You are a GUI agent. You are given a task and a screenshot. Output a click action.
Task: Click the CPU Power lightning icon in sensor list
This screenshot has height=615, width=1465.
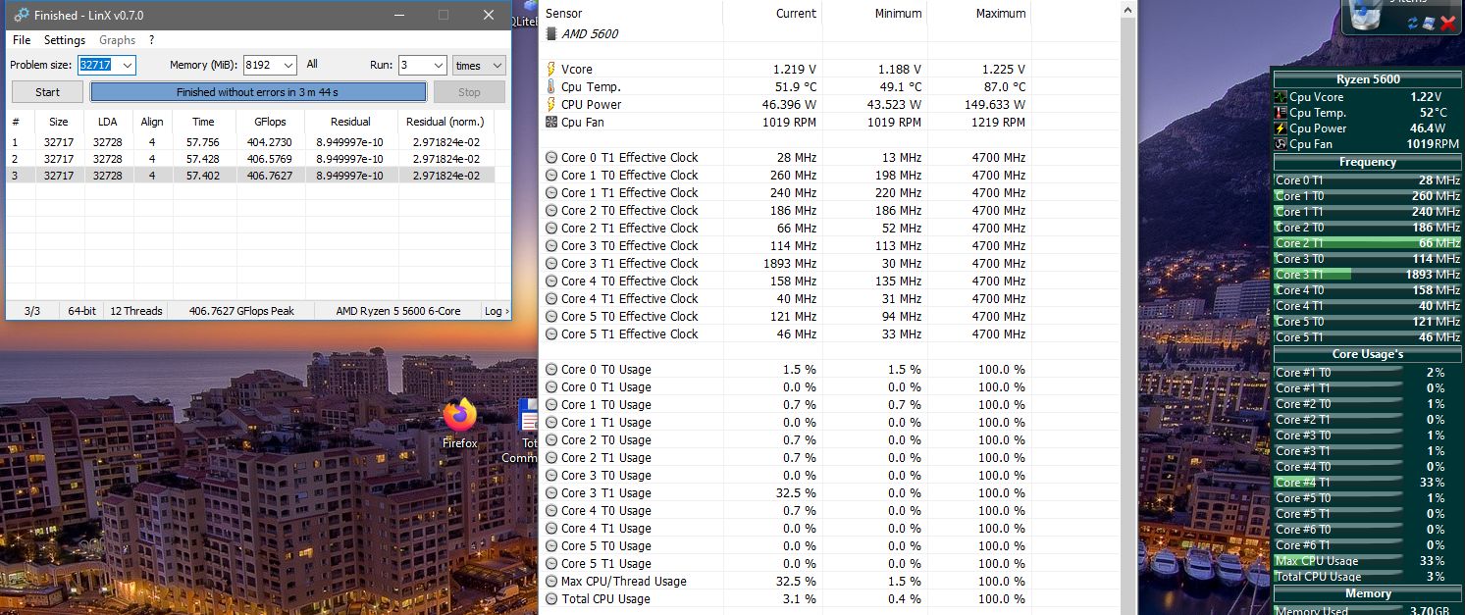551,105
